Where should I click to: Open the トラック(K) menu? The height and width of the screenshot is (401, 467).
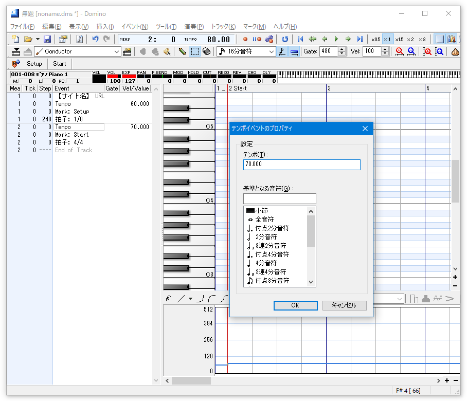coord(223,27)
